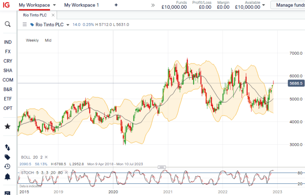Open IND markets category
Screen dimensions: 305x195
pyautogui.click(x=8, y=42)
